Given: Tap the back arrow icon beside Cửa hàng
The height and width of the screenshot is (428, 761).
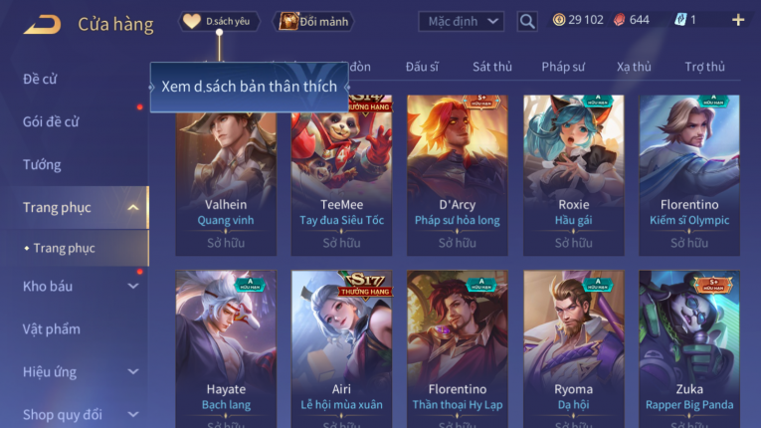Looking at the screenshot, I should [43, 24].
